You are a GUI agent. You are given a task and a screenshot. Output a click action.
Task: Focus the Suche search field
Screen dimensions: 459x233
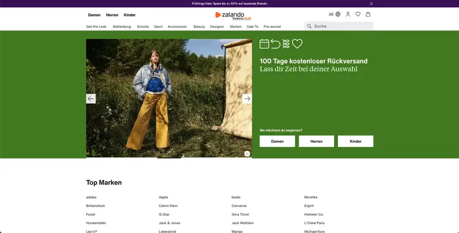point(338,26)
